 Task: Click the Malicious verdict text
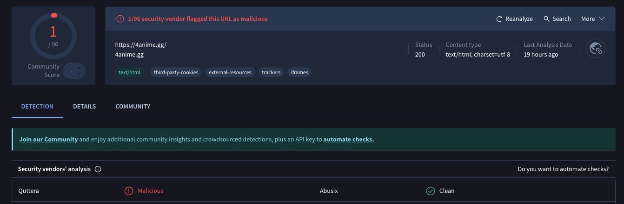click(151, 191)
